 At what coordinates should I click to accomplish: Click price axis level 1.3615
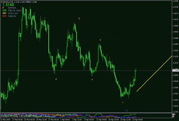click(175, 19)
